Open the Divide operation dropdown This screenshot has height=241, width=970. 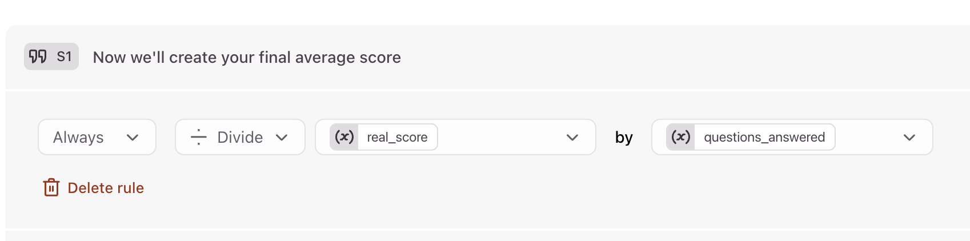240,137
